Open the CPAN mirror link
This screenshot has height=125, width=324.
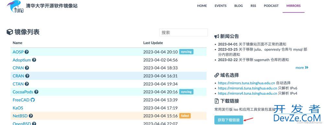point(18,68)
